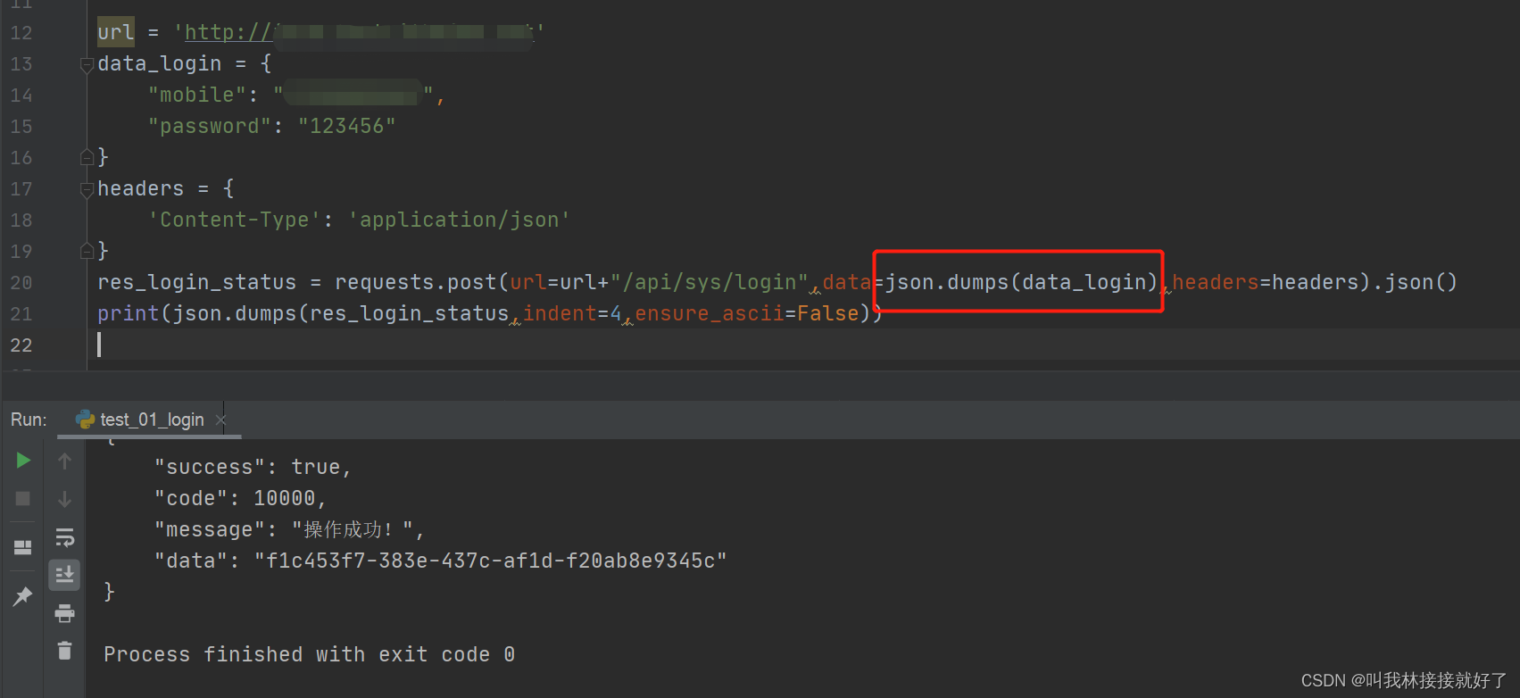Click the gray Stop process square
Viewport: 1520px width, 698px height.
[23, 499]
